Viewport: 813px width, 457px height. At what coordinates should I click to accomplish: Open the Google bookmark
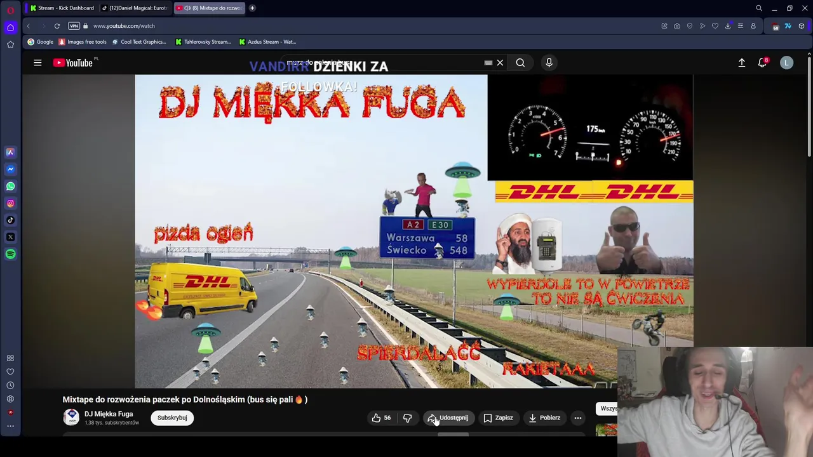pos(40,42)
